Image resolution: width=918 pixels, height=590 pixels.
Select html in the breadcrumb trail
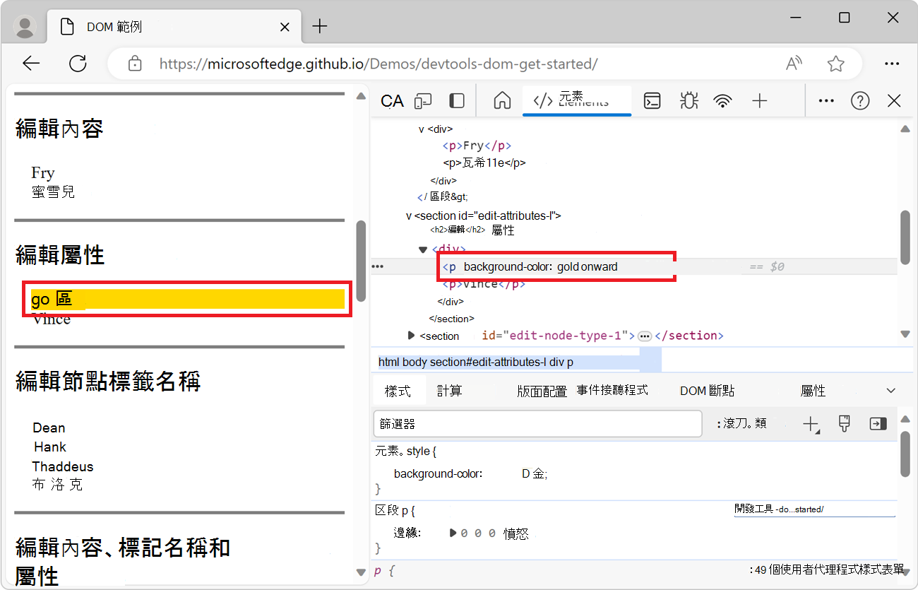point(389,362)
